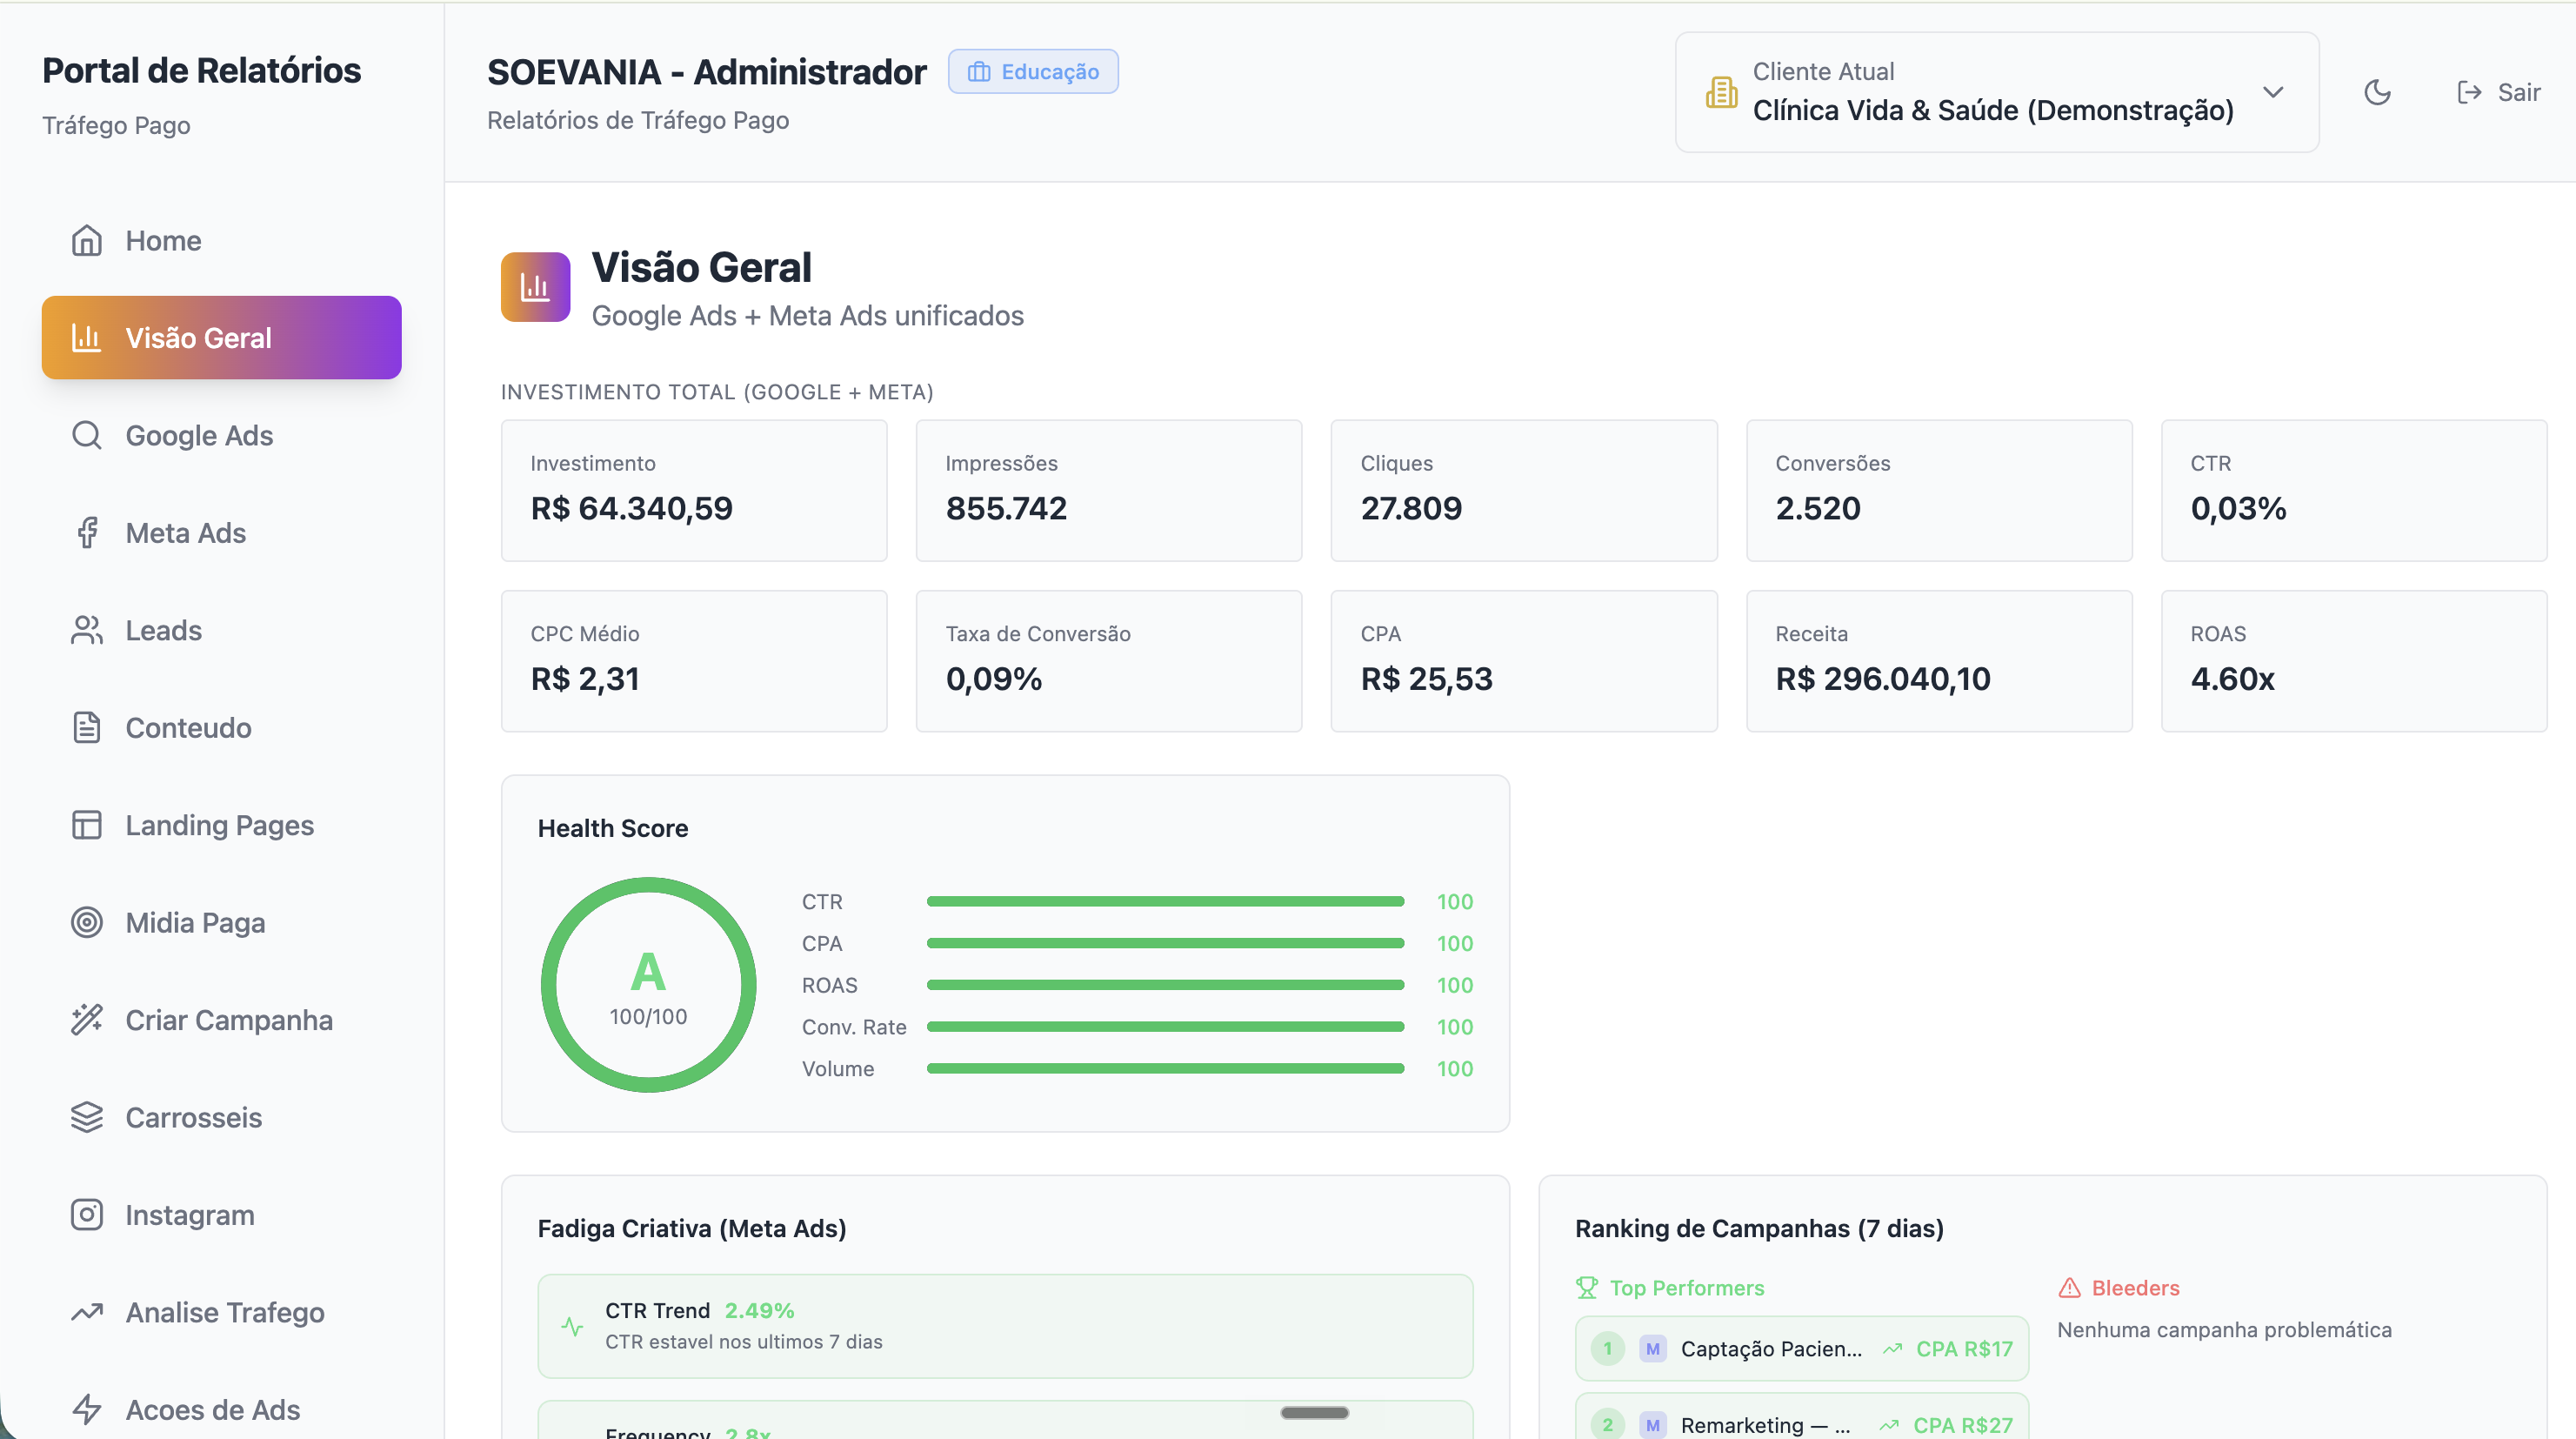Click the Taxa de Conversão 0,09% card
This screenshot has height=1439, width=2576.
[x=1109, y=661]
